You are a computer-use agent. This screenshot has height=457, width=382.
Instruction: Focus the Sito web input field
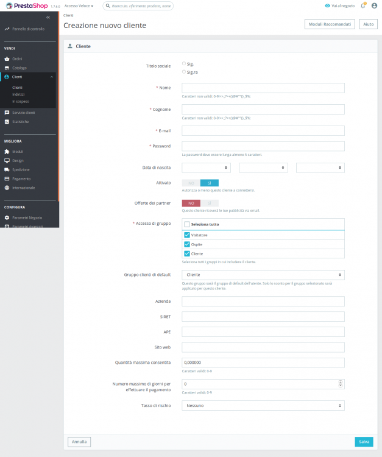coord(263,347)
